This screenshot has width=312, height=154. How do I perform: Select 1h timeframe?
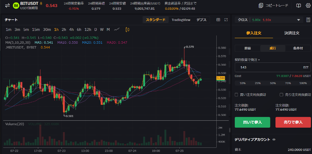pos(56,29)
